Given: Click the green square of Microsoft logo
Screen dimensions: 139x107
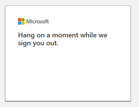Looking at the screenshot, I should [23, 20].
